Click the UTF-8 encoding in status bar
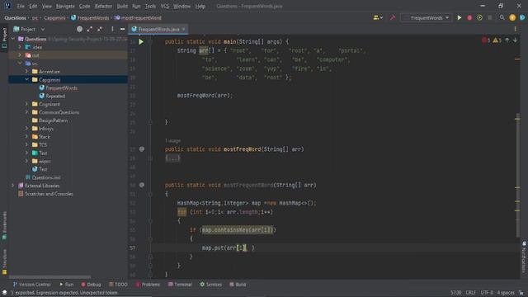 point(487,293)
